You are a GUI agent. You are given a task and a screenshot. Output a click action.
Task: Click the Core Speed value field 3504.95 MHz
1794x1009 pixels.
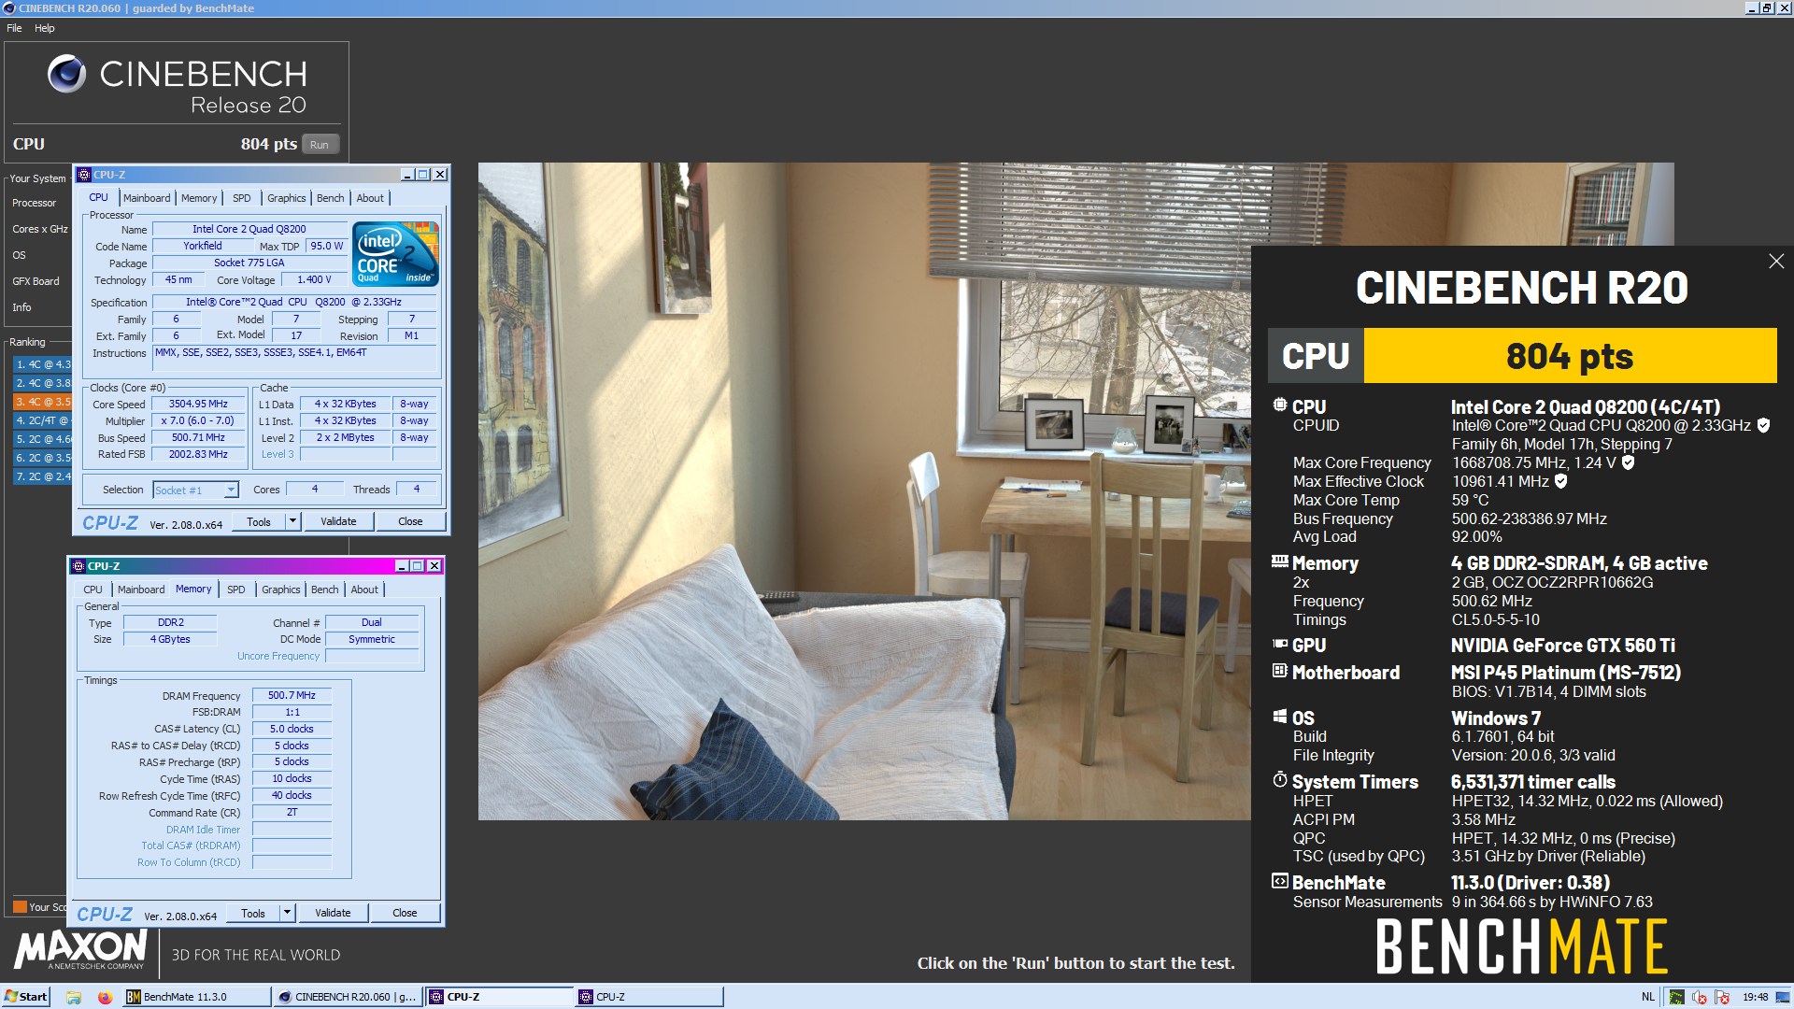pos(198,404)
